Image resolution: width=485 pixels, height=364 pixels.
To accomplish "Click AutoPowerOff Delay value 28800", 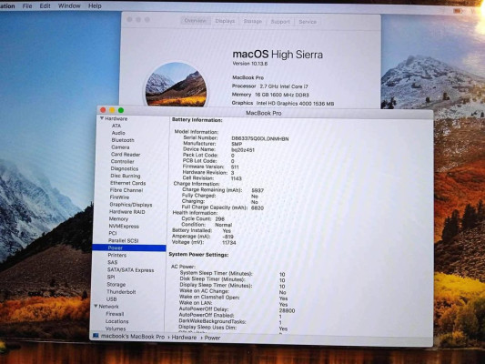I will tap(287, 310).
